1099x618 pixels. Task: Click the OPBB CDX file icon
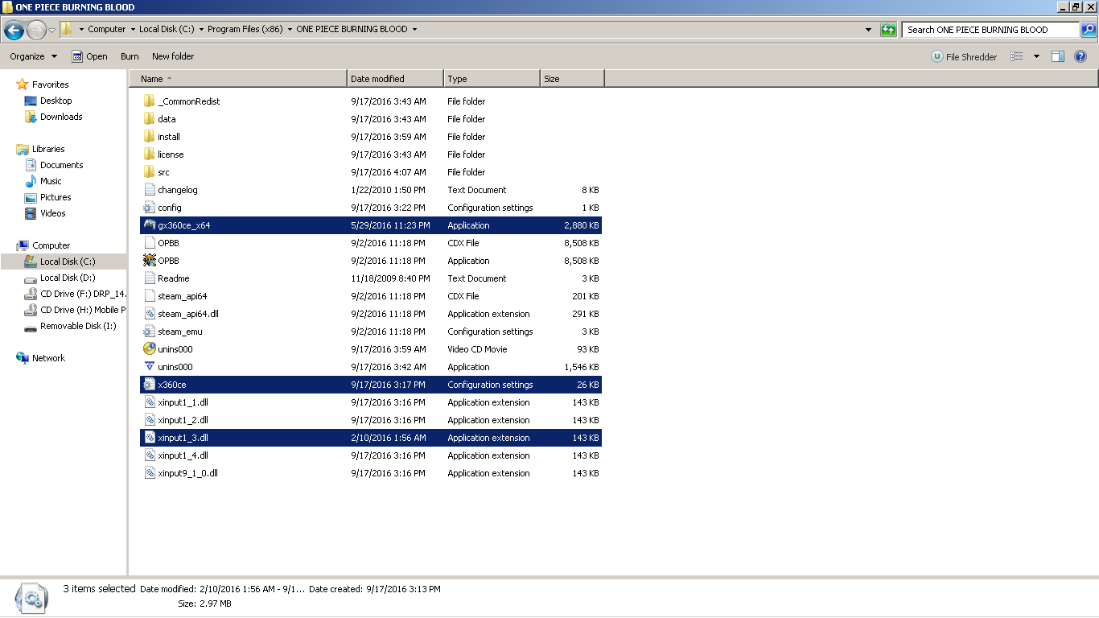[x=149, y=243]
